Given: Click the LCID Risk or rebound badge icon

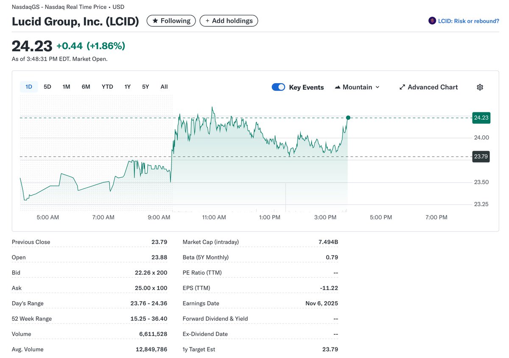Looking at the screenshot, I should coord(432,21).
